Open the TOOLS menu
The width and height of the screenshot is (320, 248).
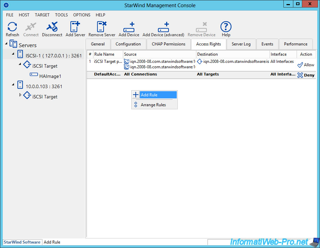pos(61,15)
